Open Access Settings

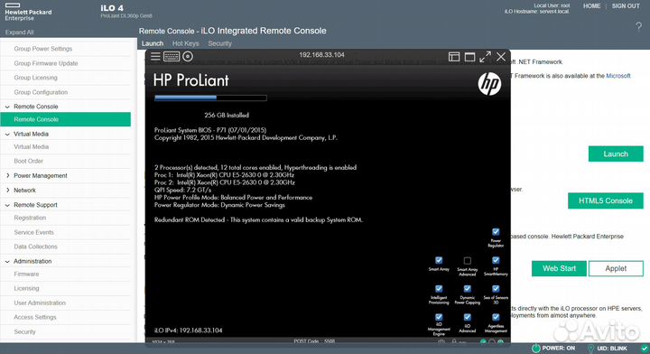click(35, 318)
